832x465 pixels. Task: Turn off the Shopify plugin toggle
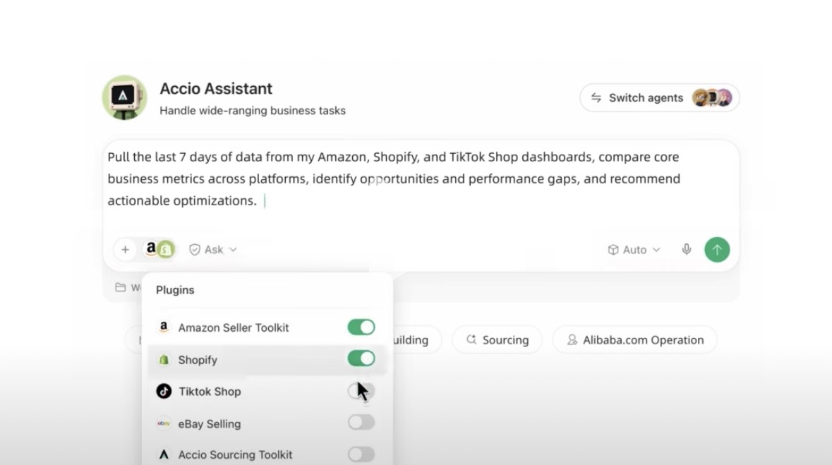tap(361, 358)
